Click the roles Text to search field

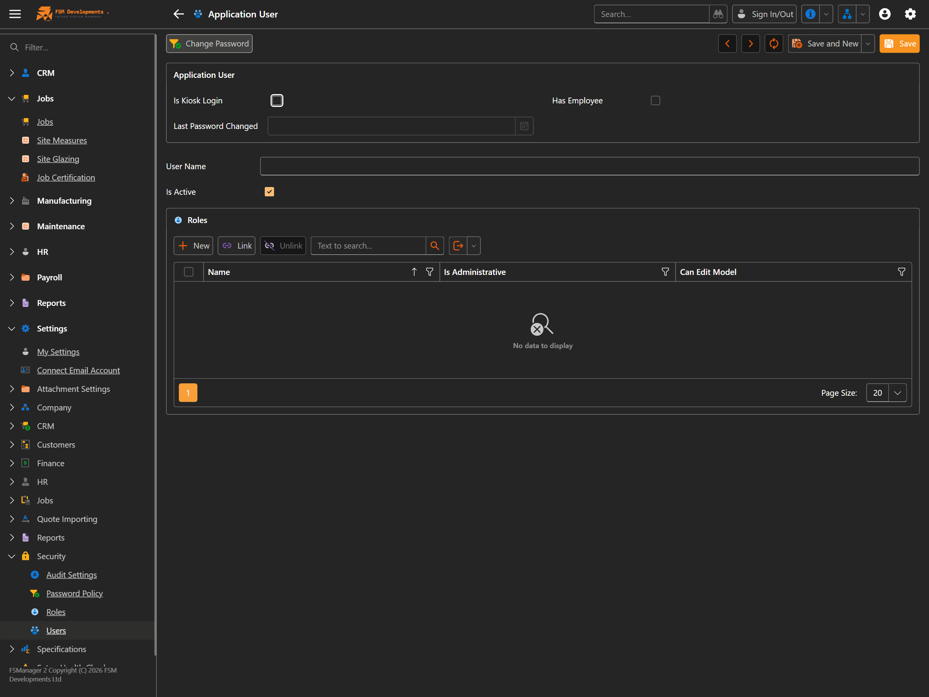(368, 246)
